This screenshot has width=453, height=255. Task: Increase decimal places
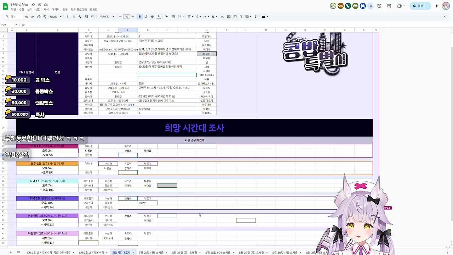coord(86,17)
